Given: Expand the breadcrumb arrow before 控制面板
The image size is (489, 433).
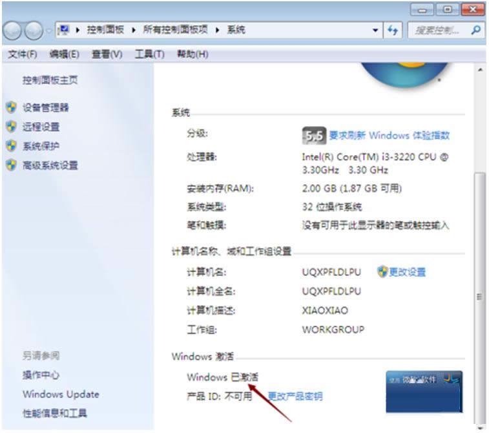Looking at the screenshot, I should 78,30.
